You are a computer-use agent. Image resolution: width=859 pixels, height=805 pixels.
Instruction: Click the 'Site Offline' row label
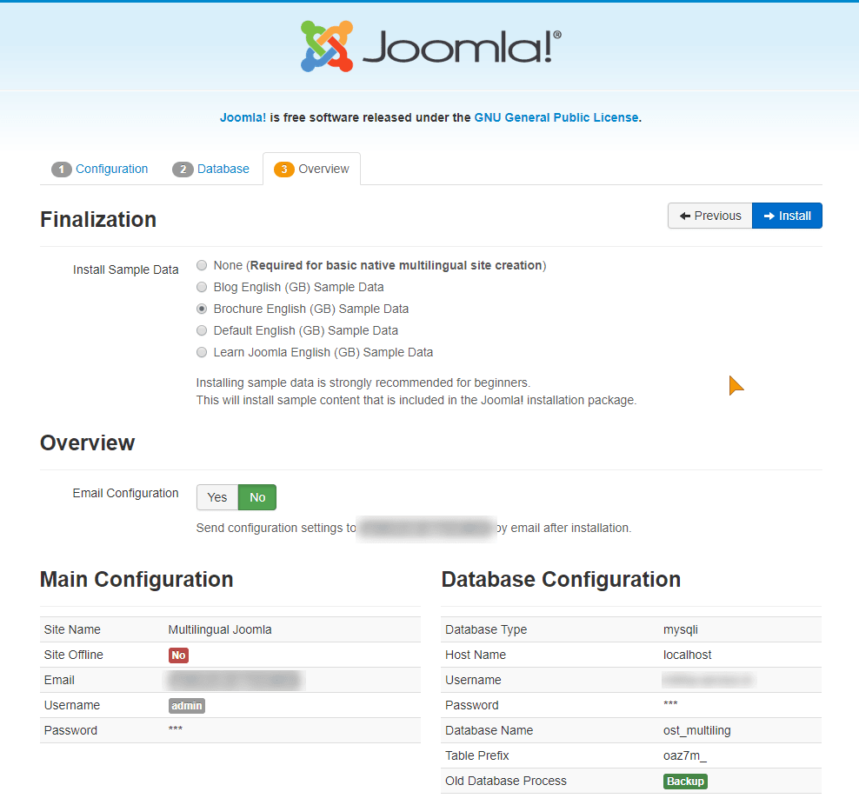pyautogui.click(x=73, y=655)
